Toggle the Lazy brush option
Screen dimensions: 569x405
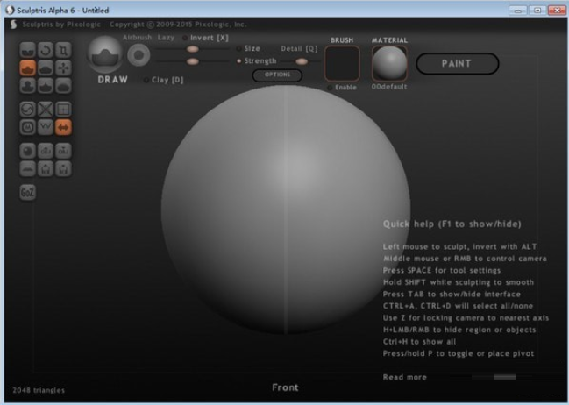tap(166, 38)
